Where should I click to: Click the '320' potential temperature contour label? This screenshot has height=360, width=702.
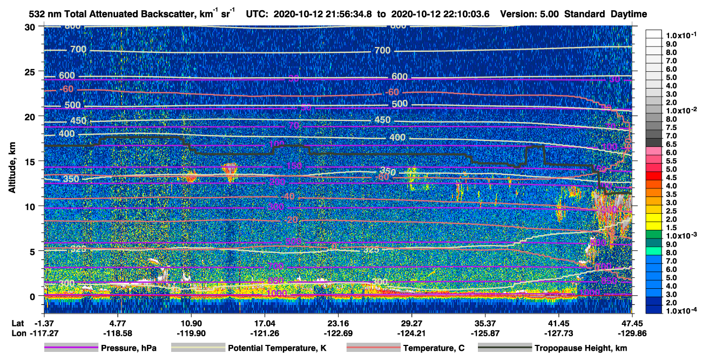[79, 249]
